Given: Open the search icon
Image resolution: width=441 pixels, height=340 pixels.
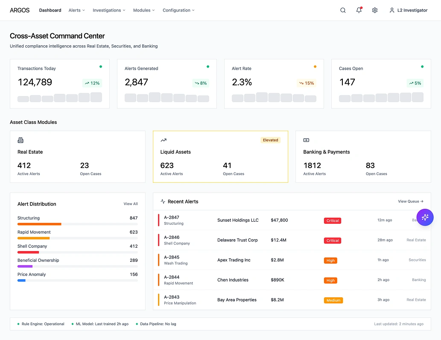Looking at the screenshot, I should (x=343, y=10).
